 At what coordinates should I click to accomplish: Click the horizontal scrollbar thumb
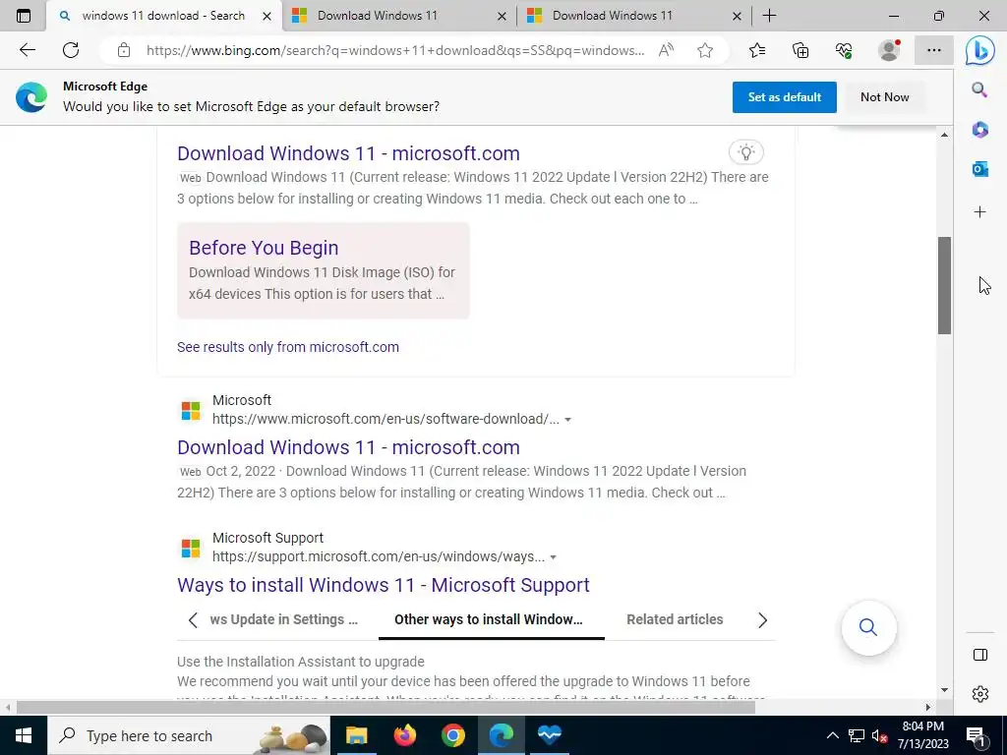pyautogui.click(x=385, y=708)
